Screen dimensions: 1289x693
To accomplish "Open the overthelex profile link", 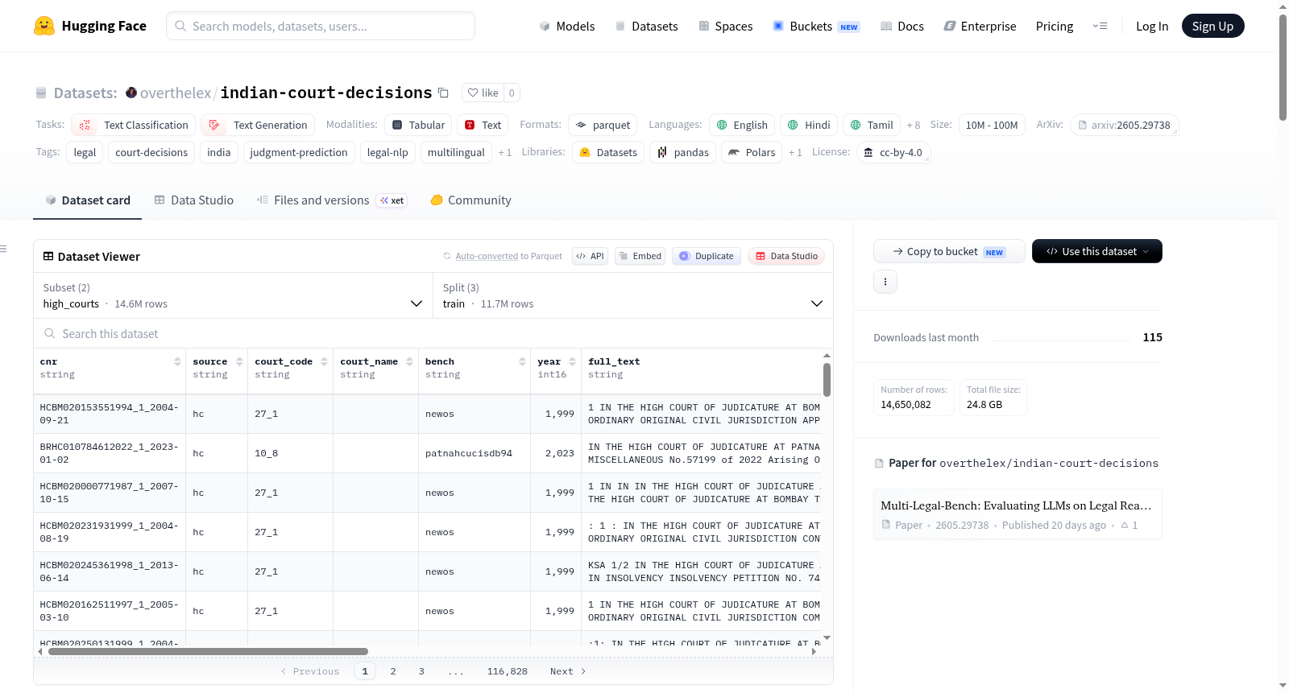I will click(176, 93).
